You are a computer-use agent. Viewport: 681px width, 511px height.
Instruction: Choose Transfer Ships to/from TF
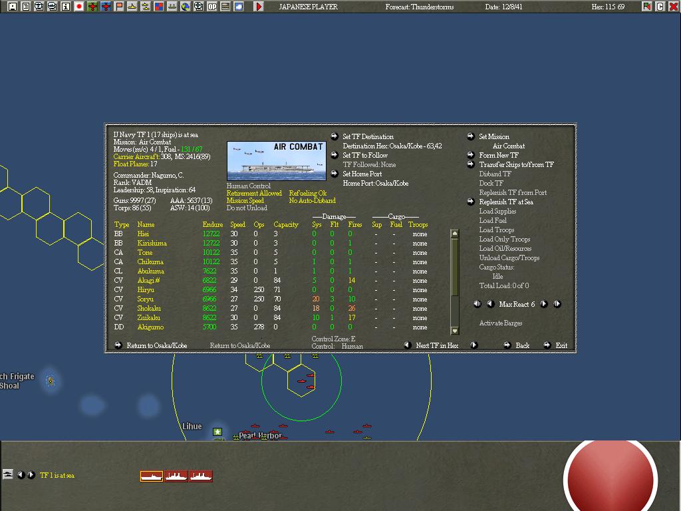pyautogui.click(x=516, y=165)
